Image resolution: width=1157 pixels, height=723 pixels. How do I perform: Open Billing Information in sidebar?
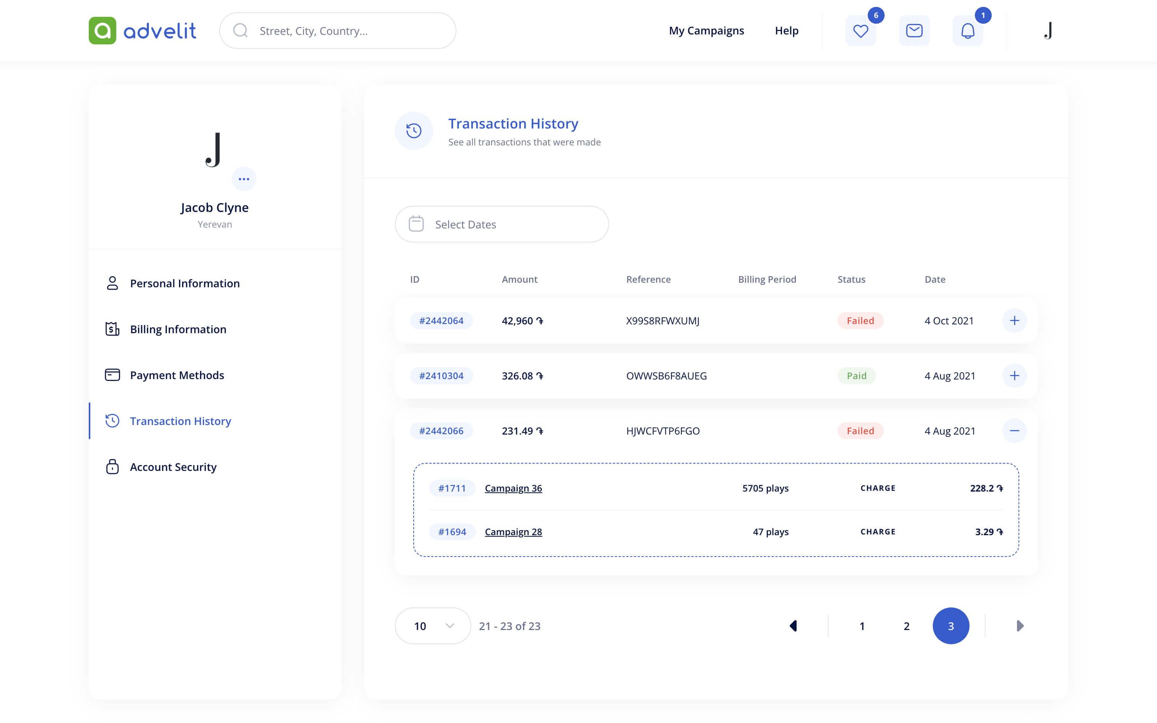[x=178, y=329]
